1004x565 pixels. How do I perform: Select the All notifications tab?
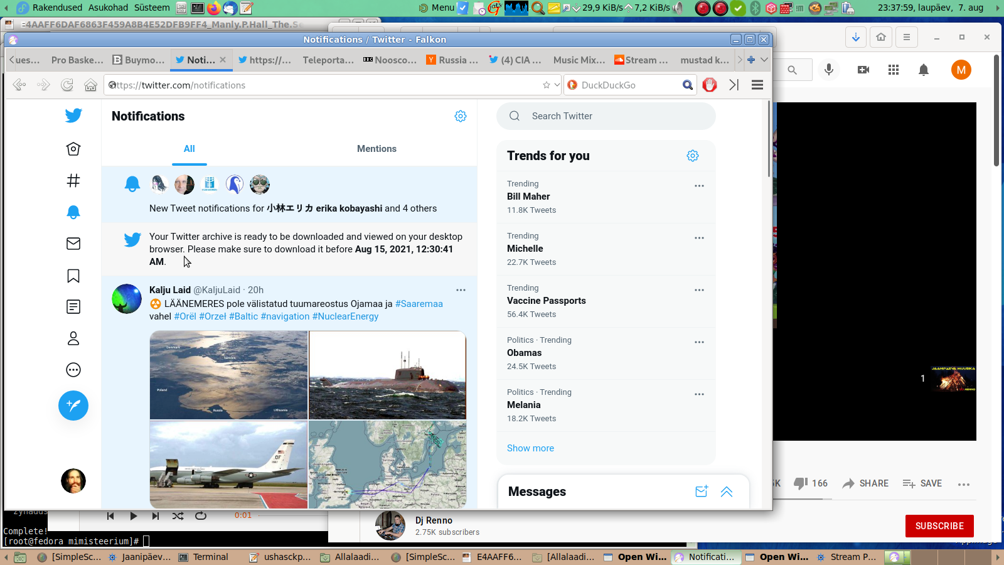pyautogui.click(x=190, y=149)
